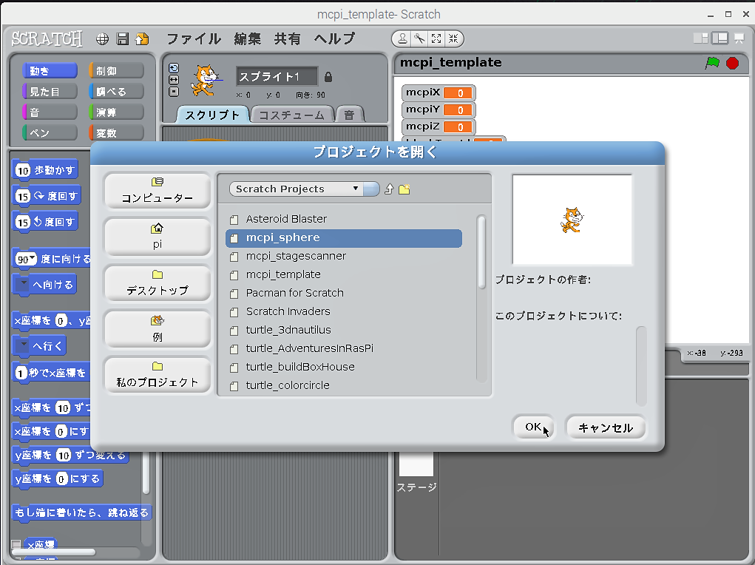
Task: Select the ペン blocks category
Action: pos(50,133)
